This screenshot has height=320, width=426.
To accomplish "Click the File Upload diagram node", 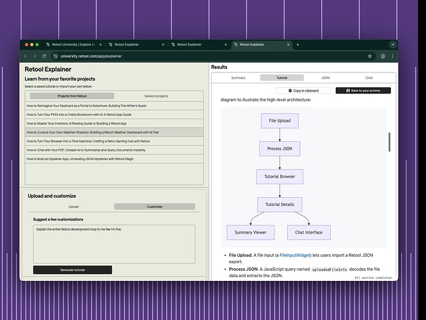I will pyautogui.click(x=280, y=121).
